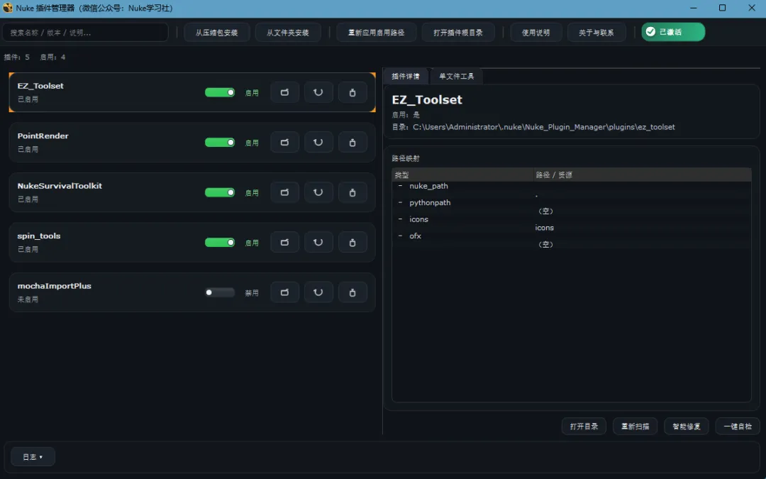Click the reload icon for EZ_Toolset

pos(318,92)
